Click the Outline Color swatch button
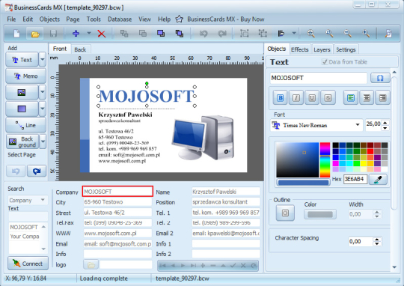 (320, 214)
